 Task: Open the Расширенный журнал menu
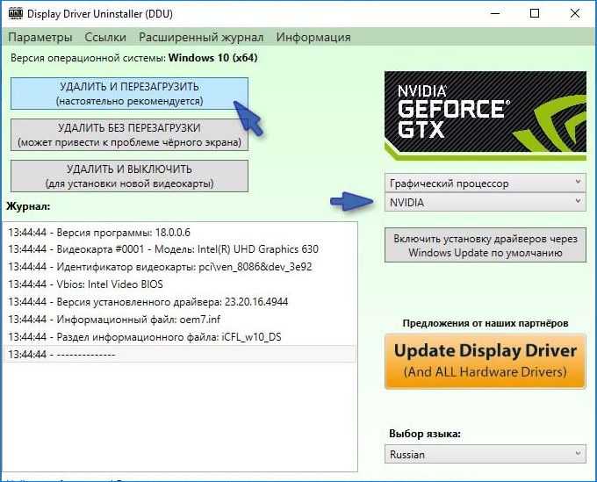(x=201, y=37)
